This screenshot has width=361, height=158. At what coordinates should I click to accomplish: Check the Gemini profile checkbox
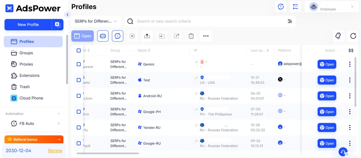(79, 64)
